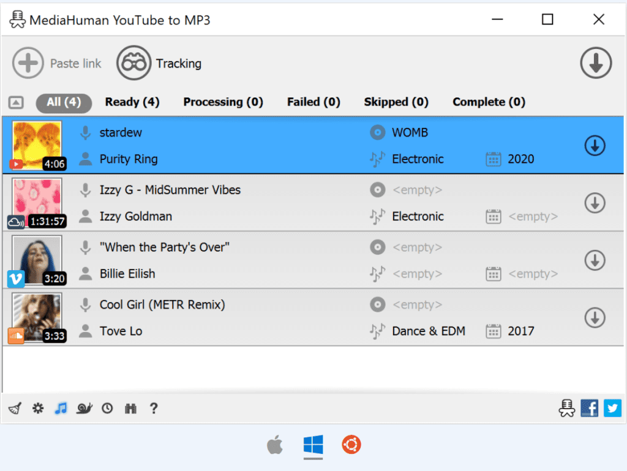Edit the stardew genre "Electronic"

[418, 159]
